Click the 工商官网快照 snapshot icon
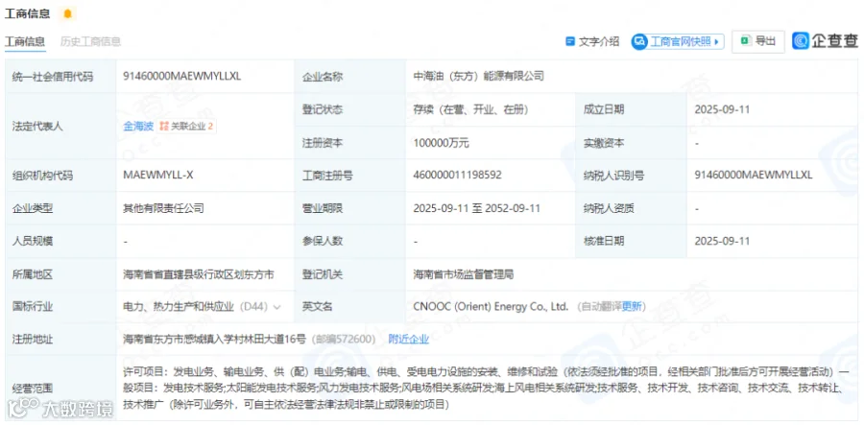864x425 pixels. tap(639, 41)
